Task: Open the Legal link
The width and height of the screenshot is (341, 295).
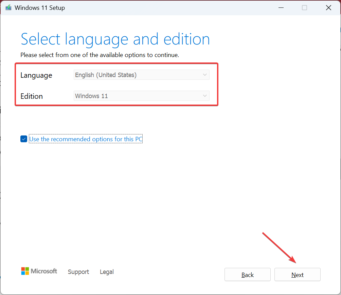Action: 107,272
